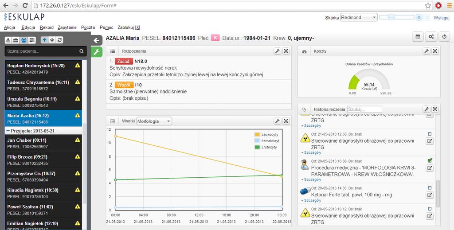Open the Akcja menu

click(x=10, y=27)
